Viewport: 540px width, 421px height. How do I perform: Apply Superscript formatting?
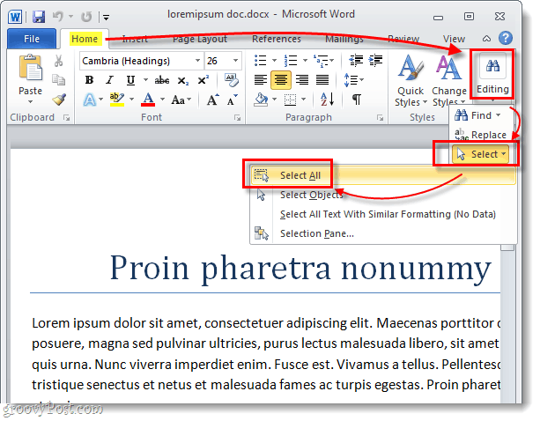click(203, 80)
